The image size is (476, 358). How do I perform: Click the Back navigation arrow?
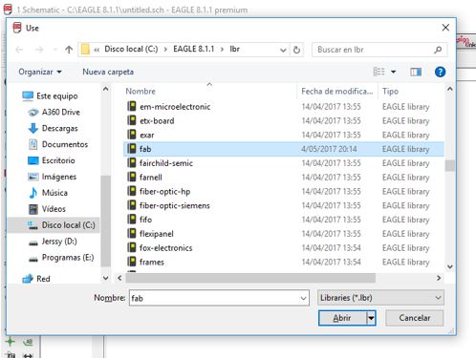19,50
